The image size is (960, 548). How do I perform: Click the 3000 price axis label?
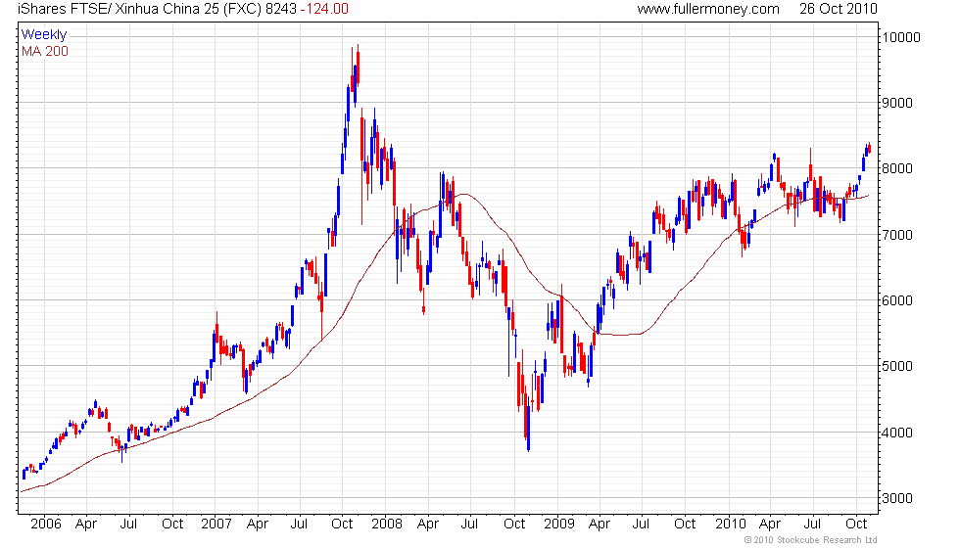[x=897, y=498]
